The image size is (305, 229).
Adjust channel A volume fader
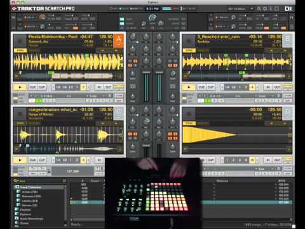[x=146, y=73]
